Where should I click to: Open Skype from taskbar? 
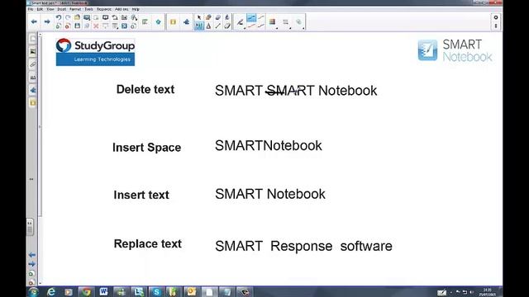coord(156,291)
